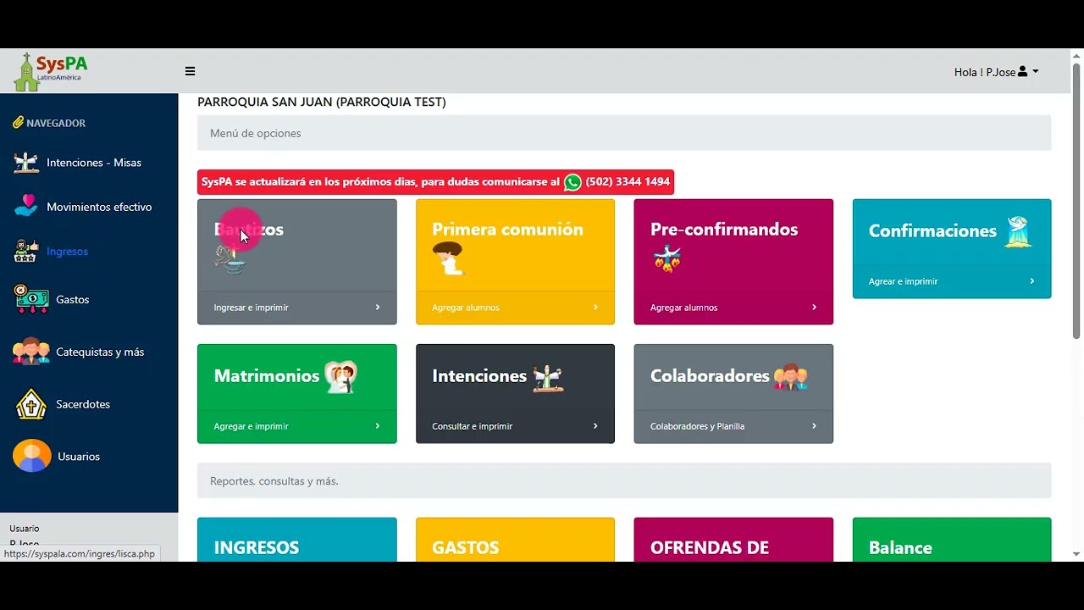Expand the Intenciones card chevron

(595, 426)
